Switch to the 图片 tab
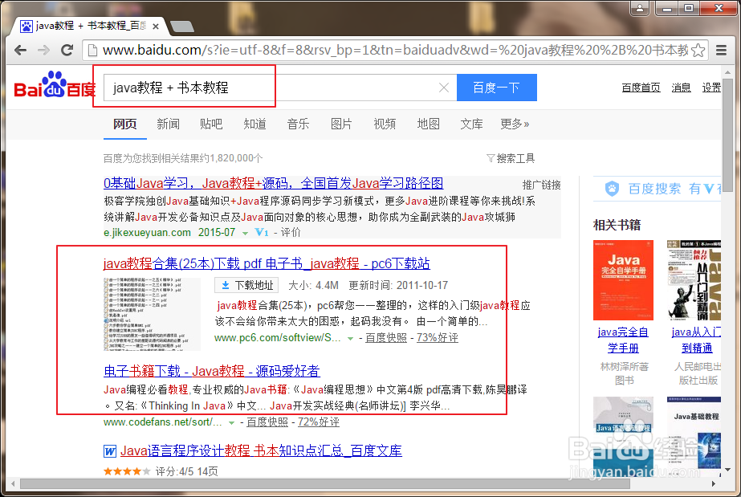741x497 pixels. [341, 124]
